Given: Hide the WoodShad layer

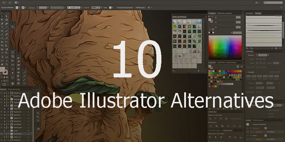Looking at the screenshot, I should pos(1,124).
